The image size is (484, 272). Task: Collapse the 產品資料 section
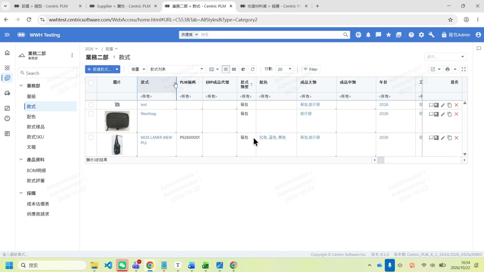coord(21,160)
